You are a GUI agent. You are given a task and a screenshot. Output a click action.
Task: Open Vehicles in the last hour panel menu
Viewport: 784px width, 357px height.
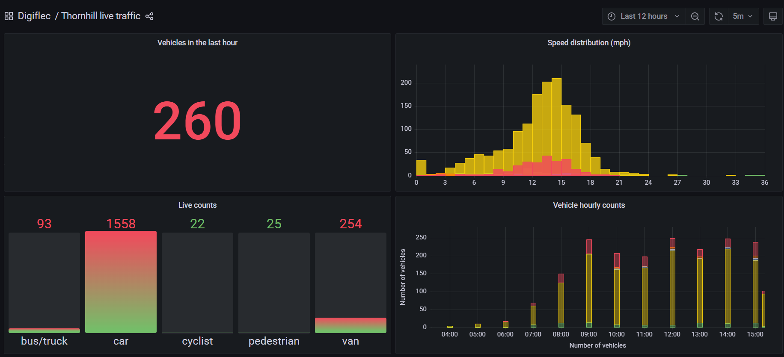(197, 43)
